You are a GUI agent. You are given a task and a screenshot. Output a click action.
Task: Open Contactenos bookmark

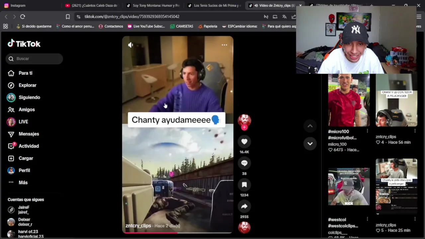(111, 26)
